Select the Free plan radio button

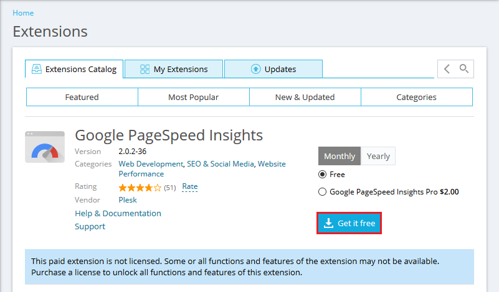pyautogui.click(x=322, y=175)
